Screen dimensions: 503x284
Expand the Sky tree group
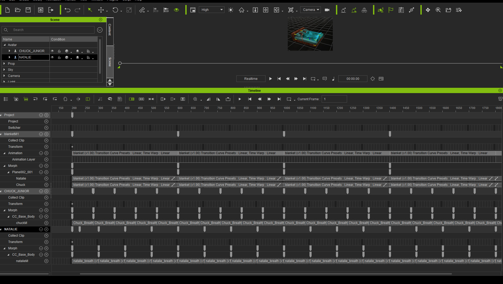click(4, 70)
